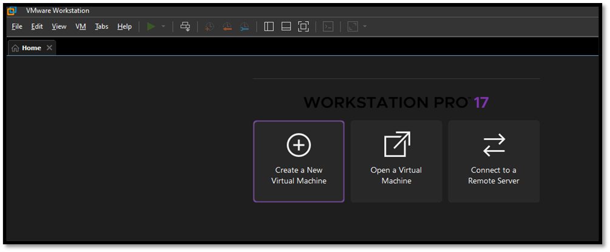Click the stretch guest display icon
This screenshot has height=252, width=610.
pyautogui.click(x=353, y=27)
